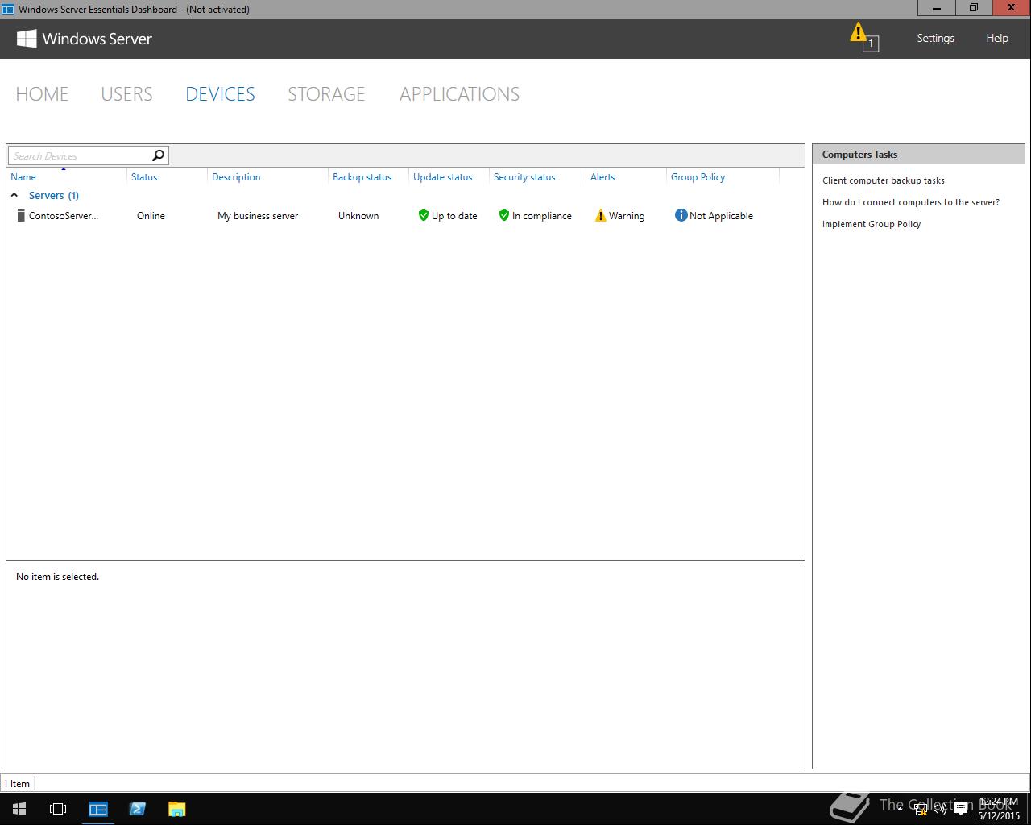Viewport: 1031px width, 825px height.
Task: Click the taskbar clock and date
Action: 999,809
